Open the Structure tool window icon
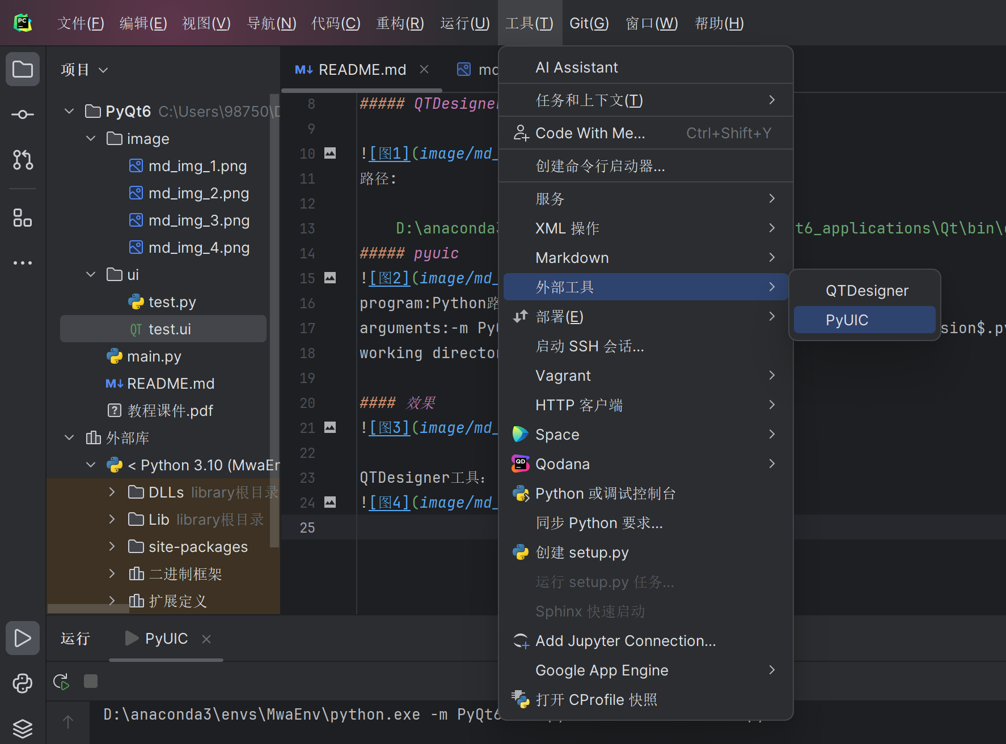 23,218
